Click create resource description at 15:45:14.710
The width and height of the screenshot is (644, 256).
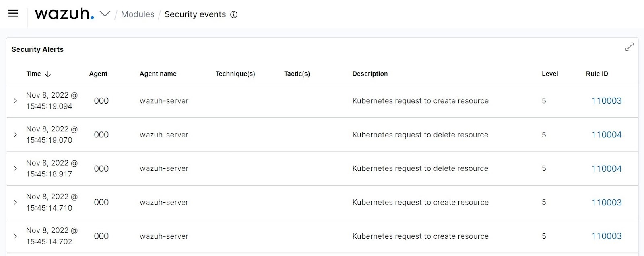421,202
